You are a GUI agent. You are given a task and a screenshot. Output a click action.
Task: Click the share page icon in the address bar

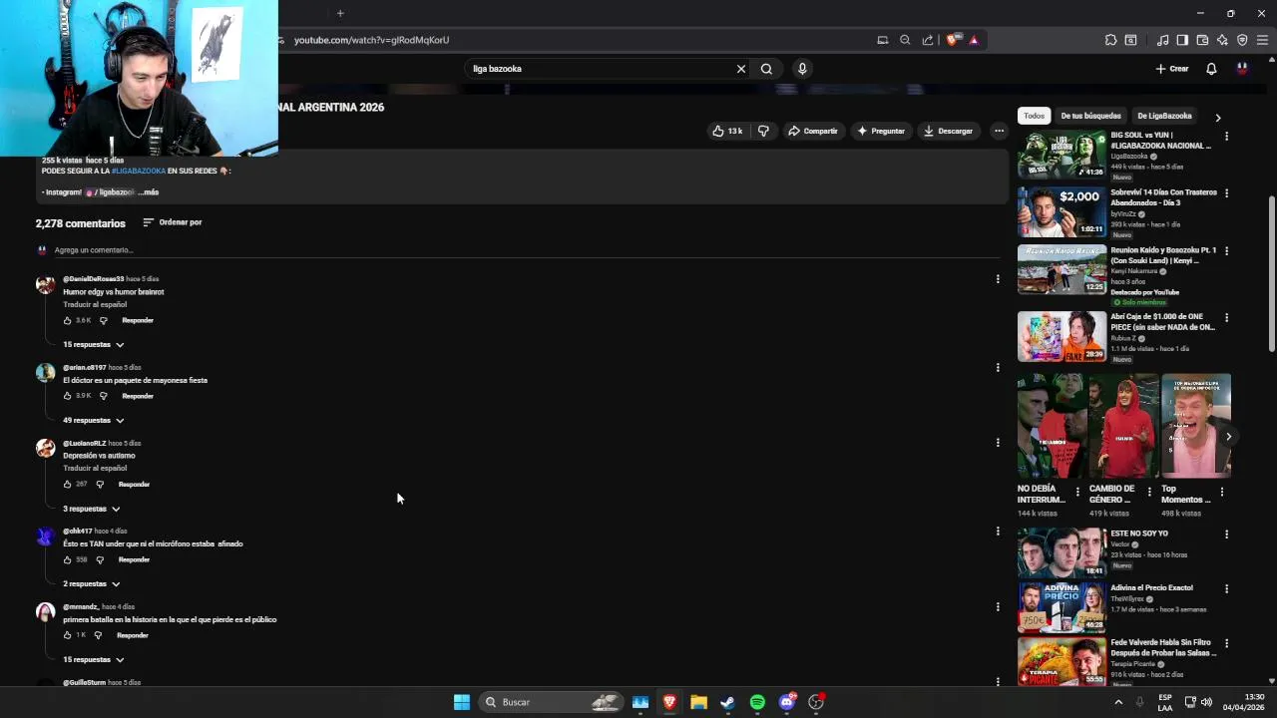[928, 40]
